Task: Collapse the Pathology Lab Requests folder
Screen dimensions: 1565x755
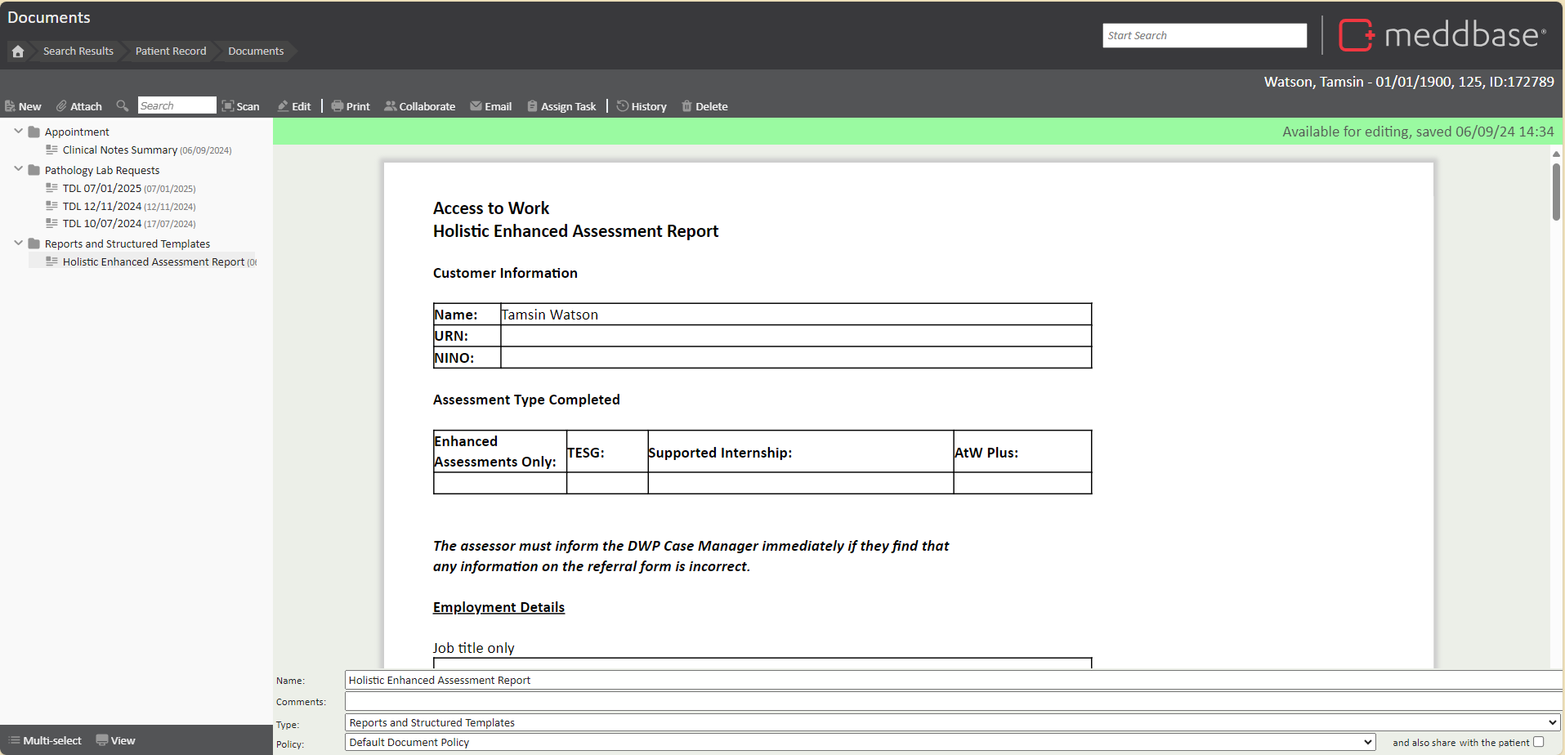Action: tap(18, 169)
